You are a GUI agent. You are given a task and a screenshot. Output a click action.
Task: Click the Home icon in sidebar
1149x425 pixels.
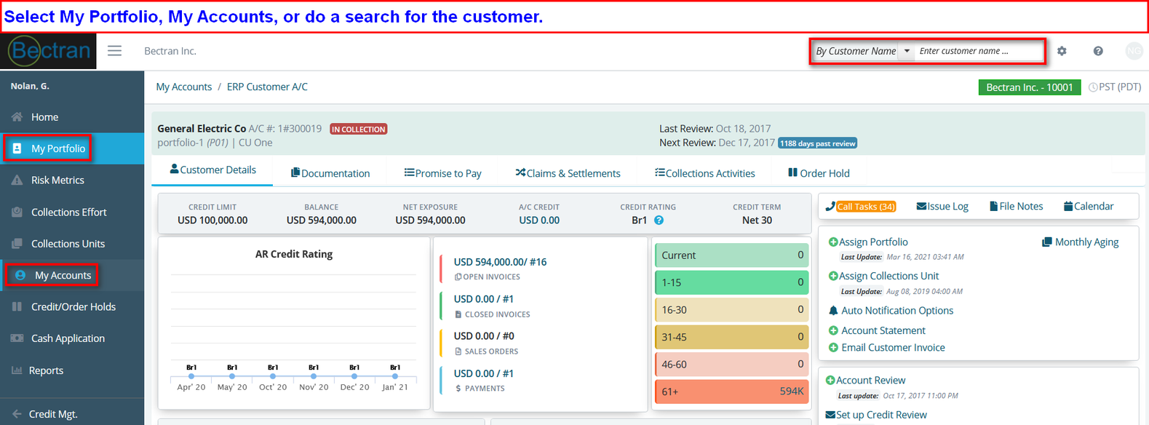(x=17, y=117)
